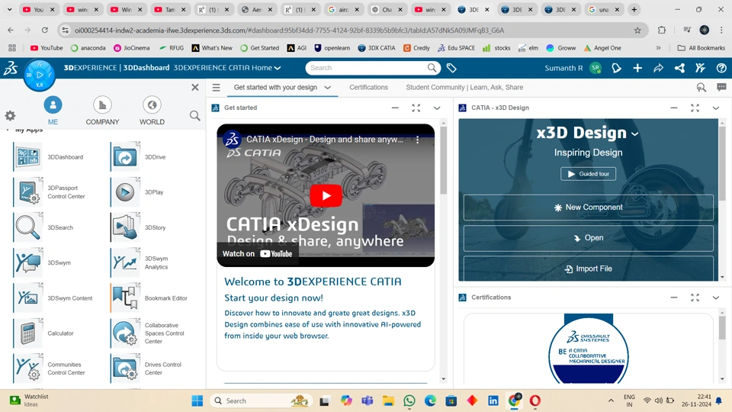Expand 'Get started with your design' tab menu
The image size is (732, 412).
(x=328, y=87)
